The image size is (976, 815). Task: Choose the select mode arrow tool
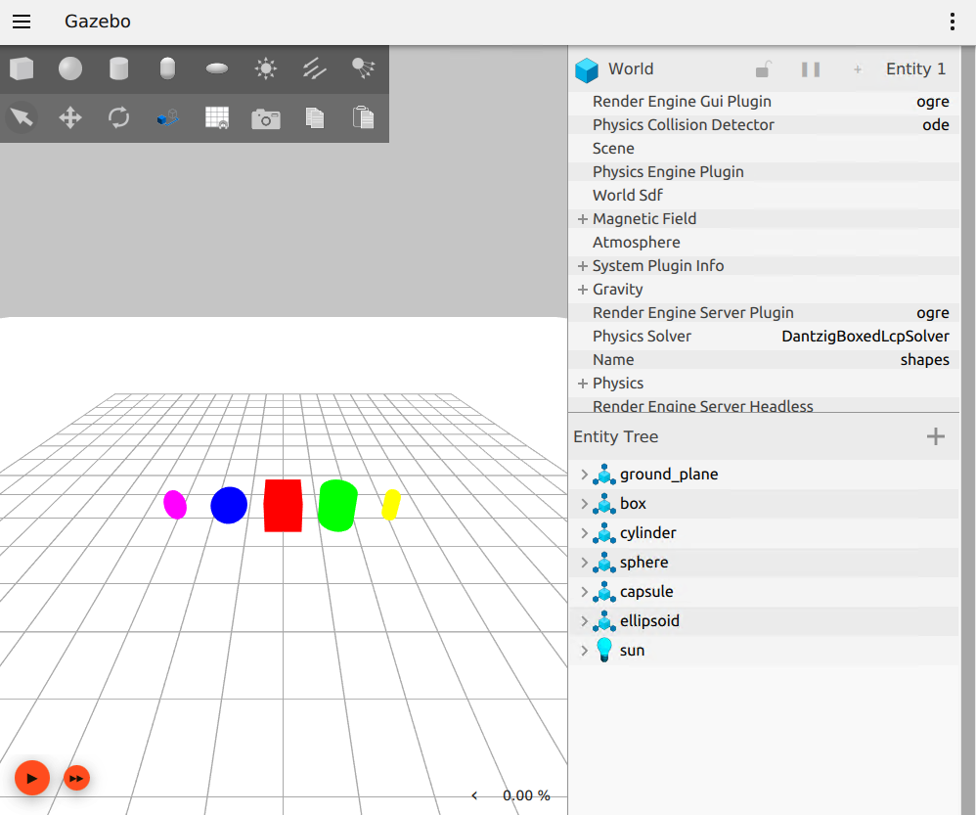pos(22,117)
